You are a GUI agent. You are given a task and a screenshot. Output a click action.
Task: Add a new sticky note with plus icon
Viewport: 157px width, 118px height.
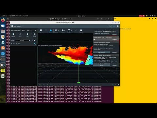coord(155,18)
